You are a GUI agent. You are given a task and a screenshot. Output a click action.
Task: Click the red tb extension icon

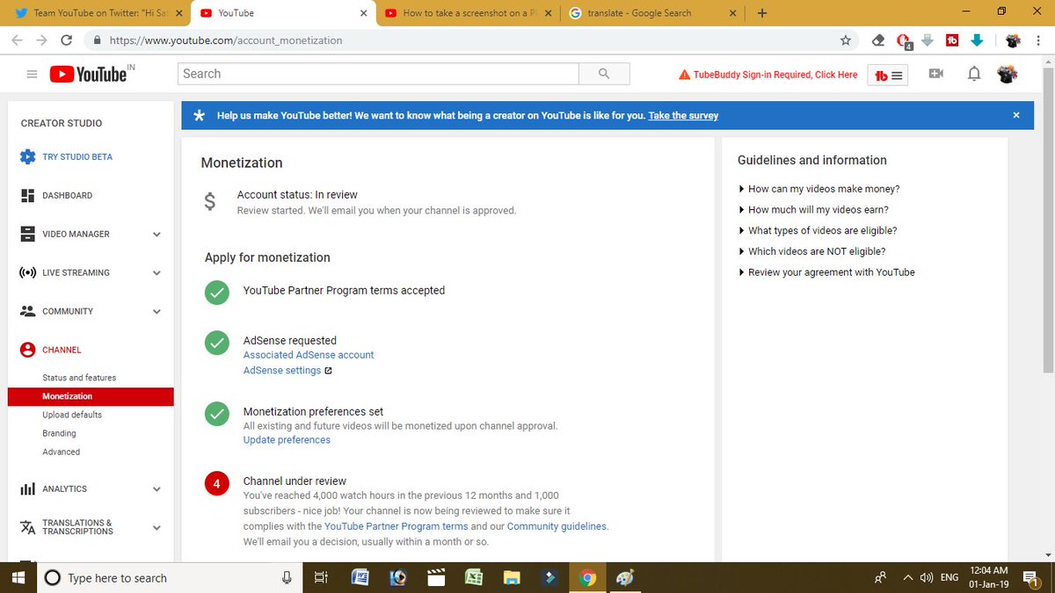tap(952, 40)
